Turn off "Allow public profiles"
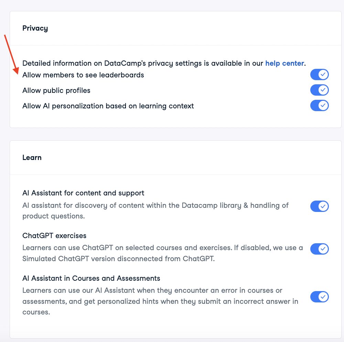This screenshot has height=342, width=344. click(319, 90)
